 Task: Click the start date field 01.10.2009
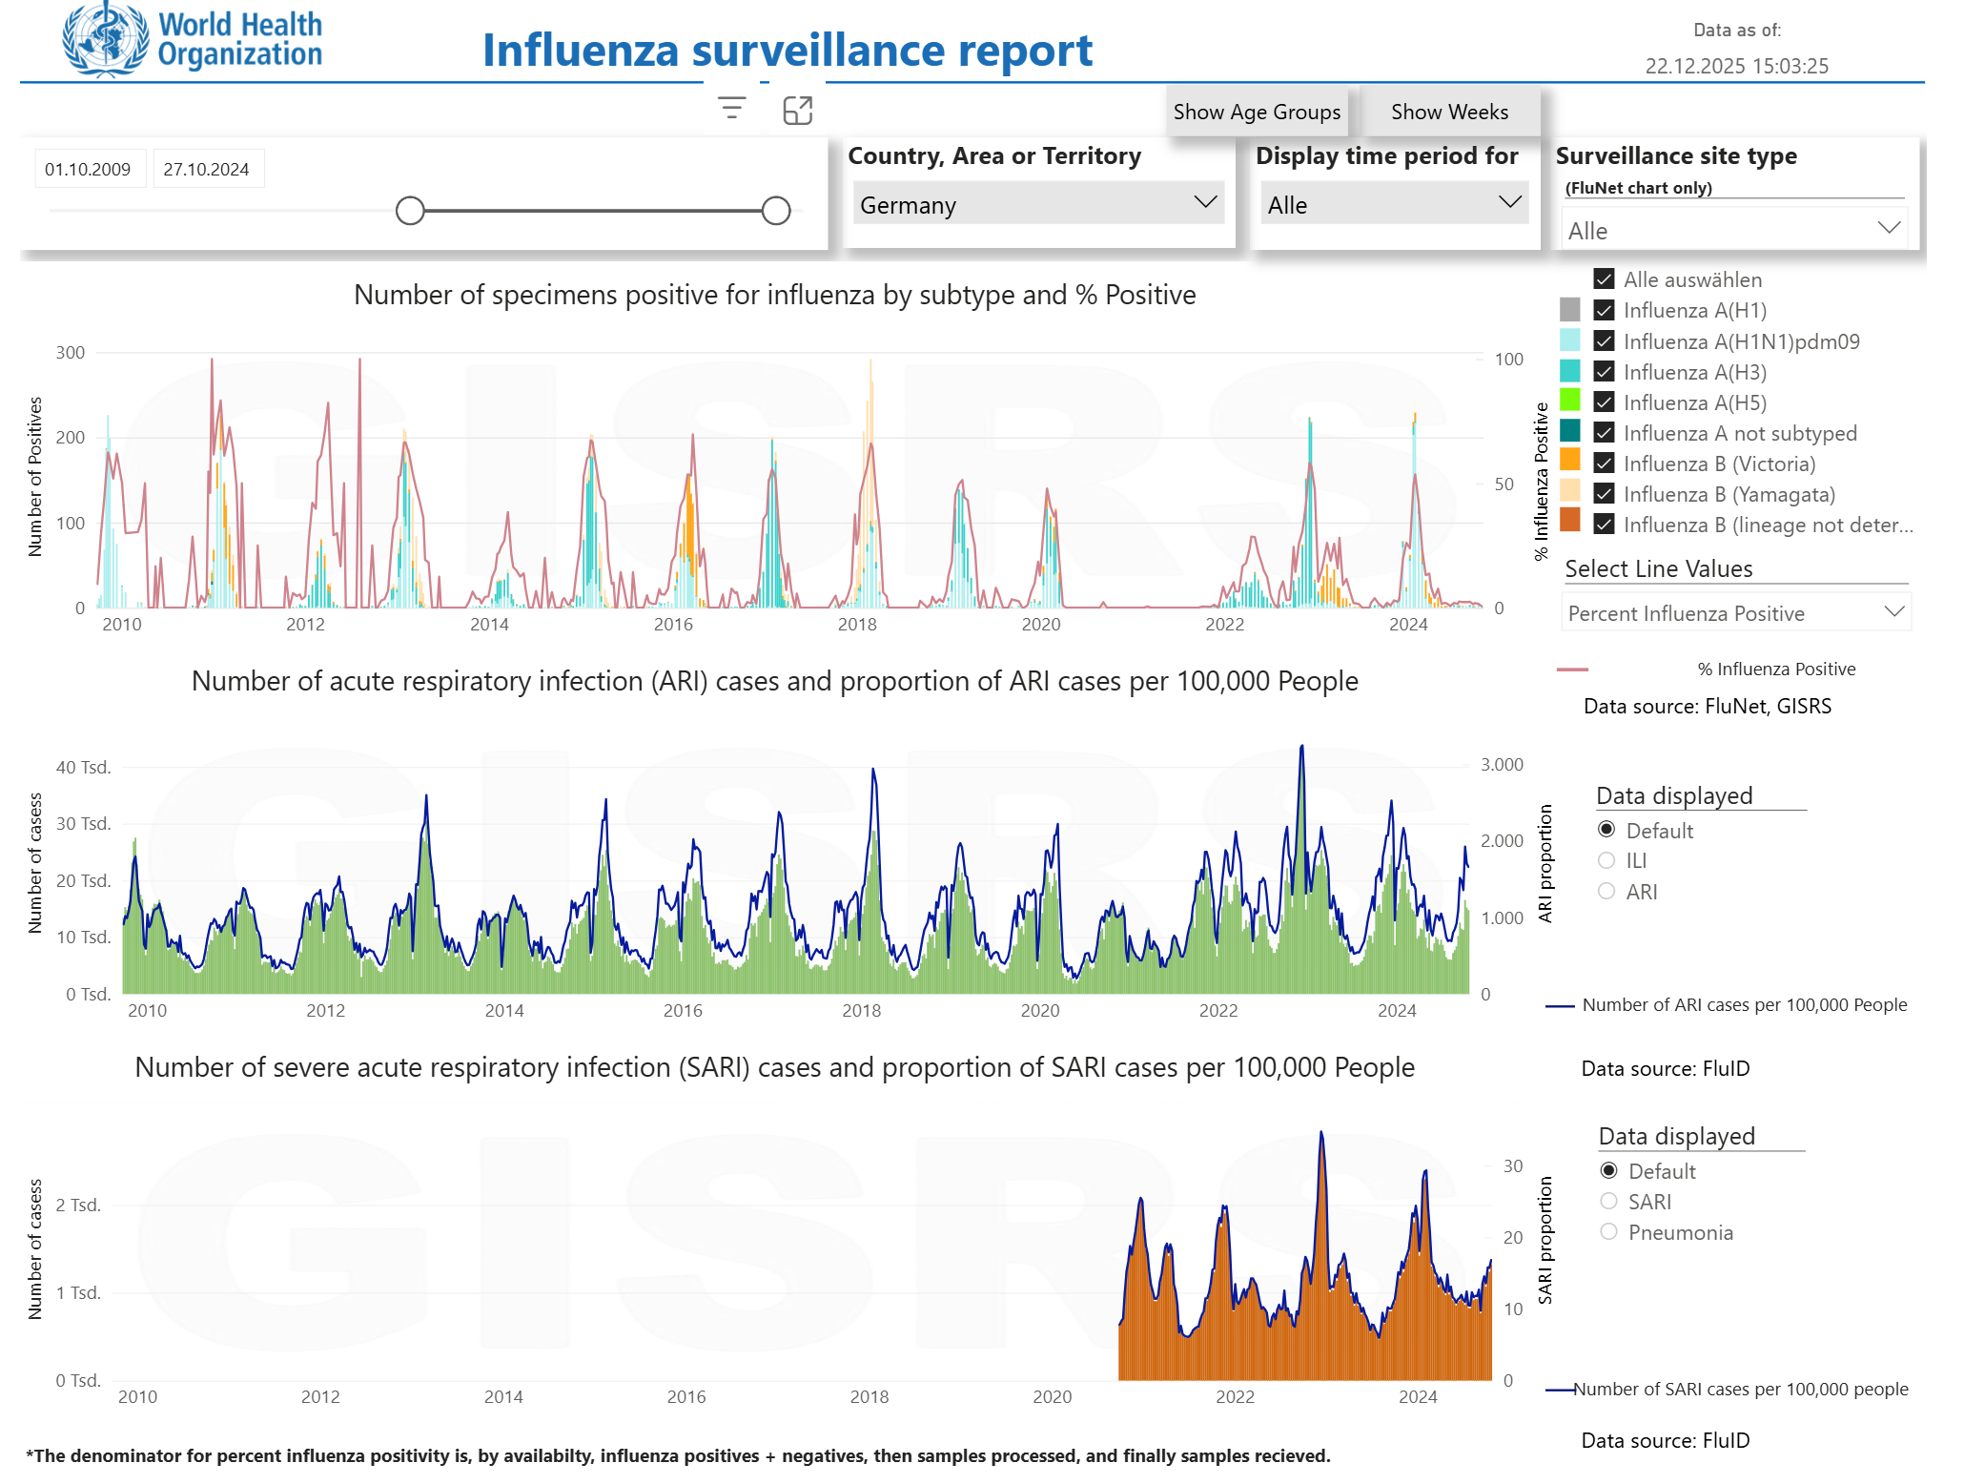coord(89,169)
